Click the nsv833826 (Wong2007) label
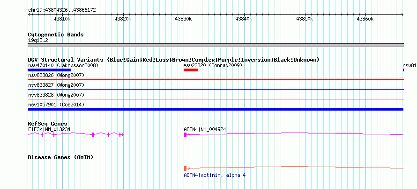The width and height of the screenshot is (417, 189). click(x=56, y=76)
